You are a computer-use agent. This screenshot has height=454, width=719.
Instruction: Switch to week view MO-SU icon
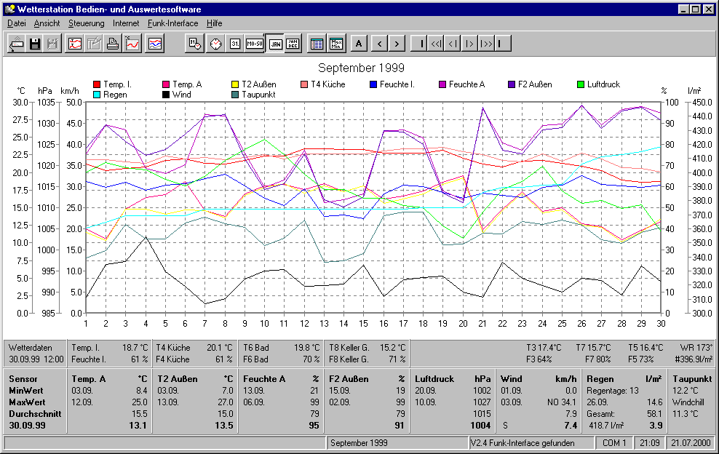pos(254,44)
